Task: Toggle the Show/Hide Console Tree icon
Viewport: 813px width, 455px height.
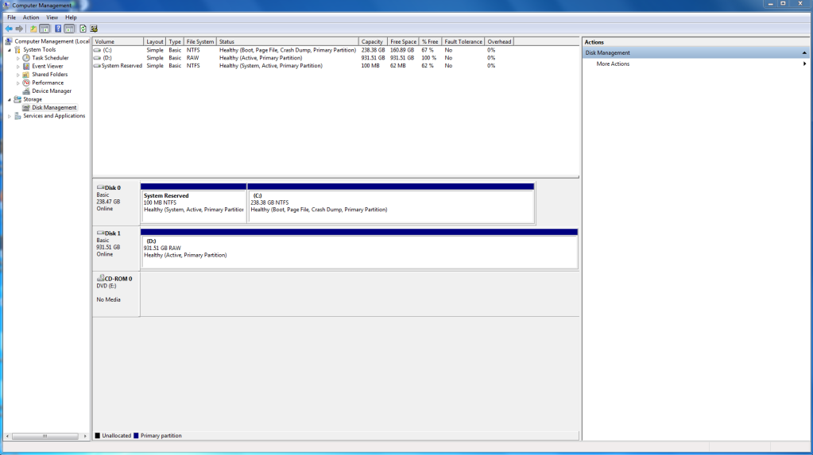Action: coord(45,29)
